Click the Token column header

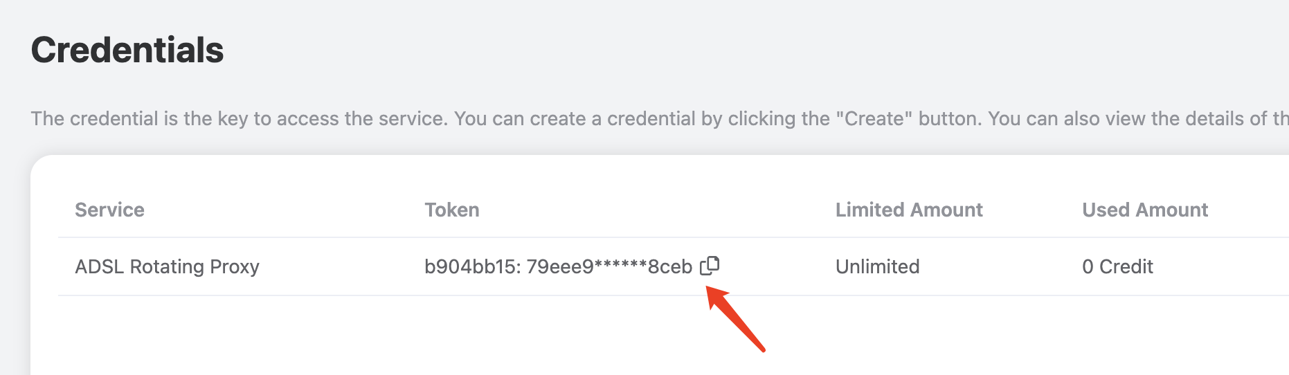[451, 210]
